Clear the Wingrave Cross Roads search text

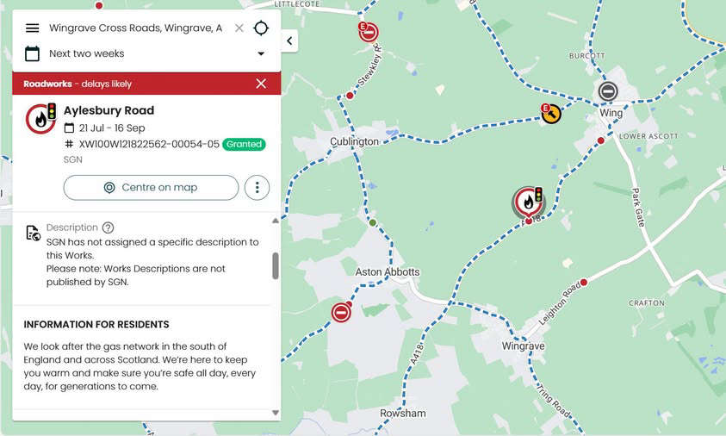pos(239,28)
